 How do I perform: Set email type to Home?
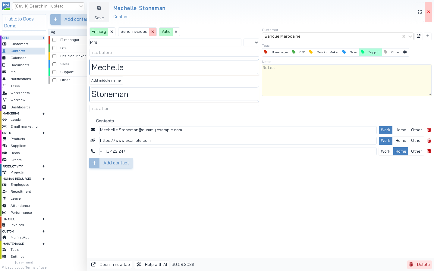click(401, 130)
